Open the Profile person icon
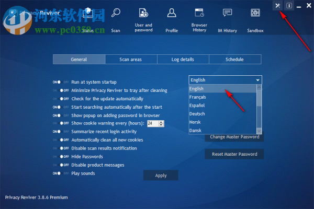Image resolution: width=314 pixels, height=209 pixels. pos(172,13)
